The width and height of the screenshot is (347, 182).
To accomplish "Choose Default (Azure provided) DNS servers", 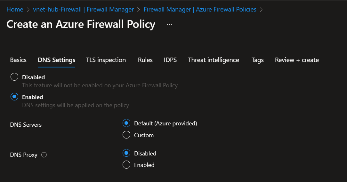I will coord(126,123).
